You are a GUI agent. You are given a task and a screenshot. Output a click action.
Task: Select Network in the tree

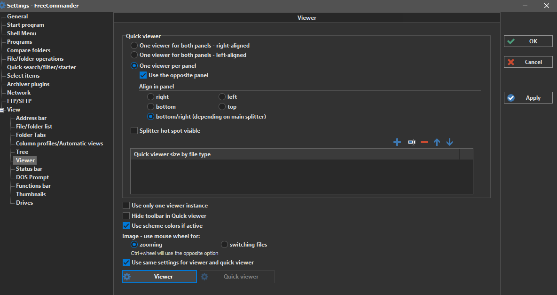(19, 93)
